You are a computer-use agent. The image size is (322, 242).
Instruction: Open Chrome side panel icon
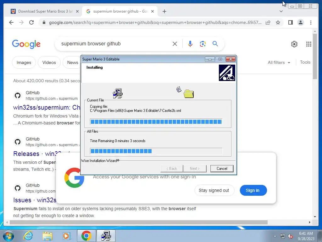(290, 22)
